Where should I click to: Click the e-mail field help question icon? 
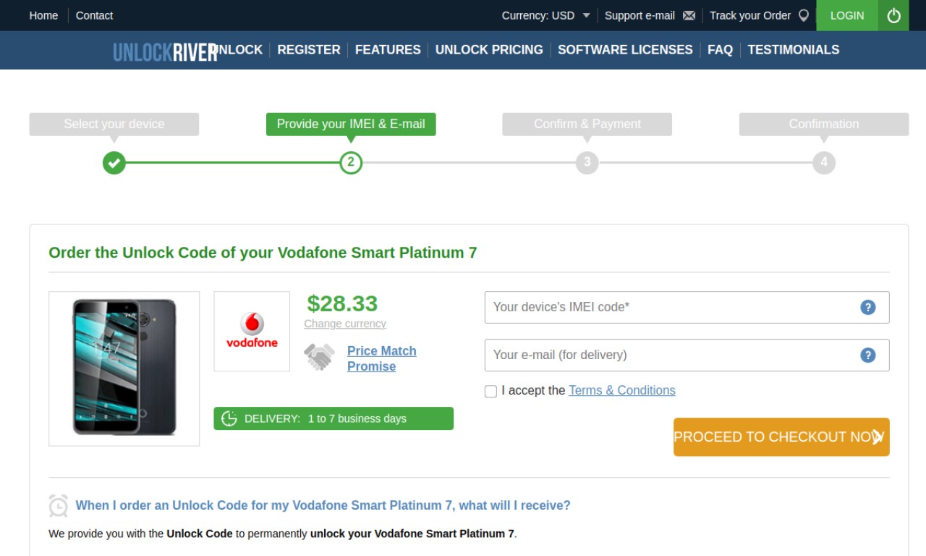pos(867,355)
